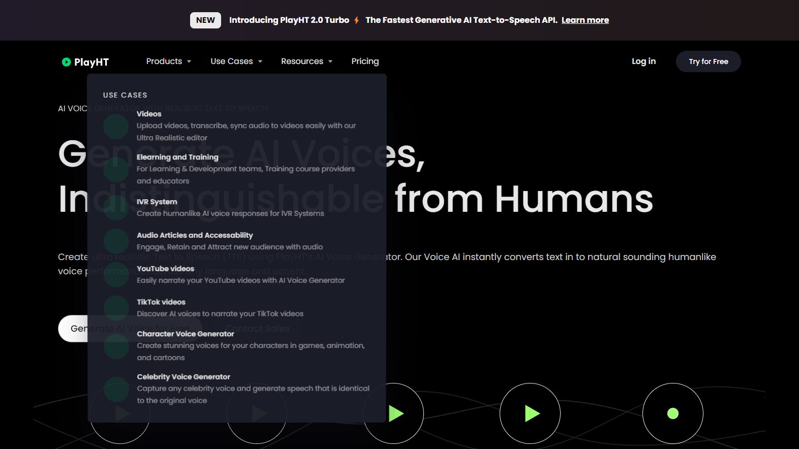Expand the Products dropdown menu

point(169,61)
